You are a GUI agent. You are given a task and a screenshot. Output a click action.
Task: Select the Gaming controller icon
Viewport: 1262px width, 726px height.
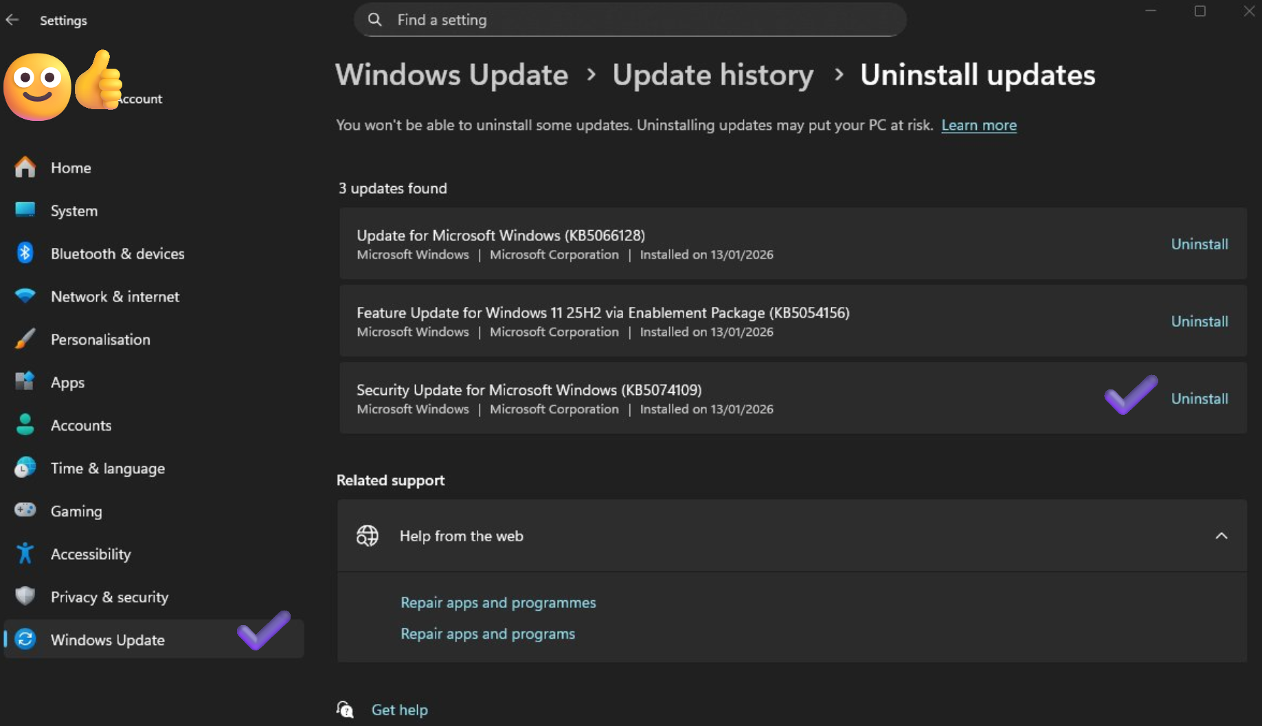(x=25, y=510)
